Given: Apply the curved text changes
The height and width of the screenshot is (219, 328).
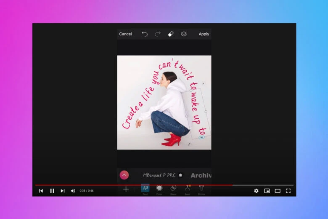Looking at the screenshot, I should coord(204,34).
